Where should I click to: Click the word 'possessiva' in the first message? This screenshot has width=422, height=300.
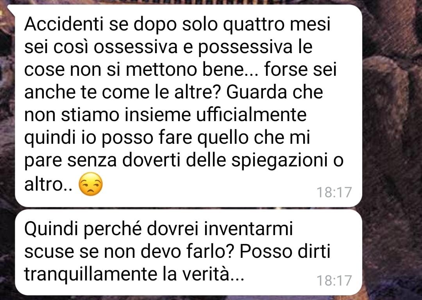pyautogui.click(x=245, y=48)
